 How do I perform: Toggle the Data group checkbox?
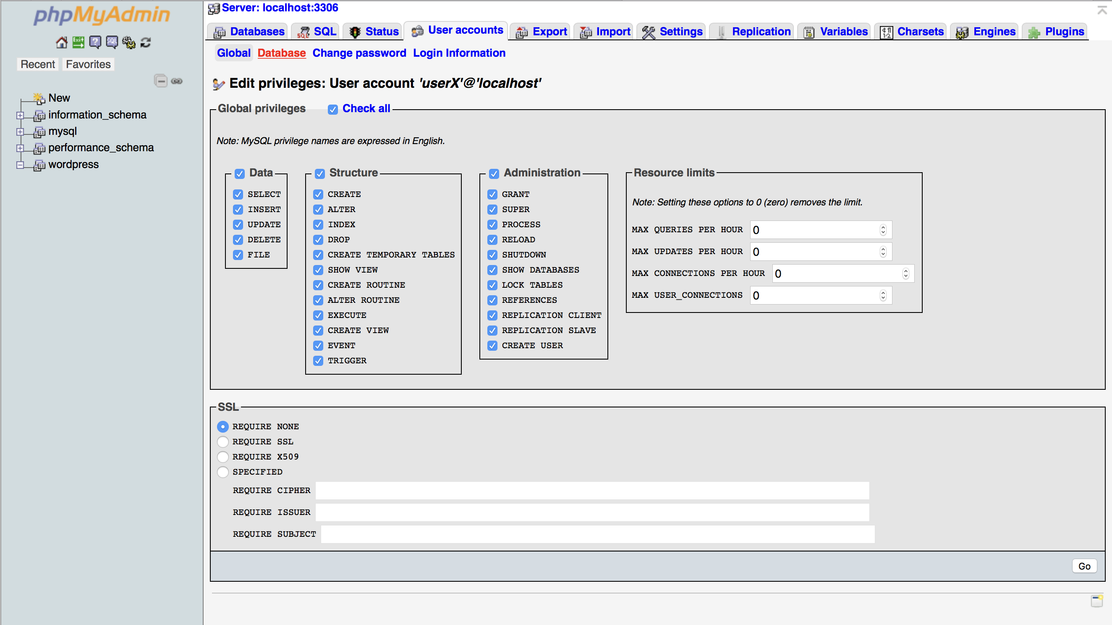(x=240, y=173)
